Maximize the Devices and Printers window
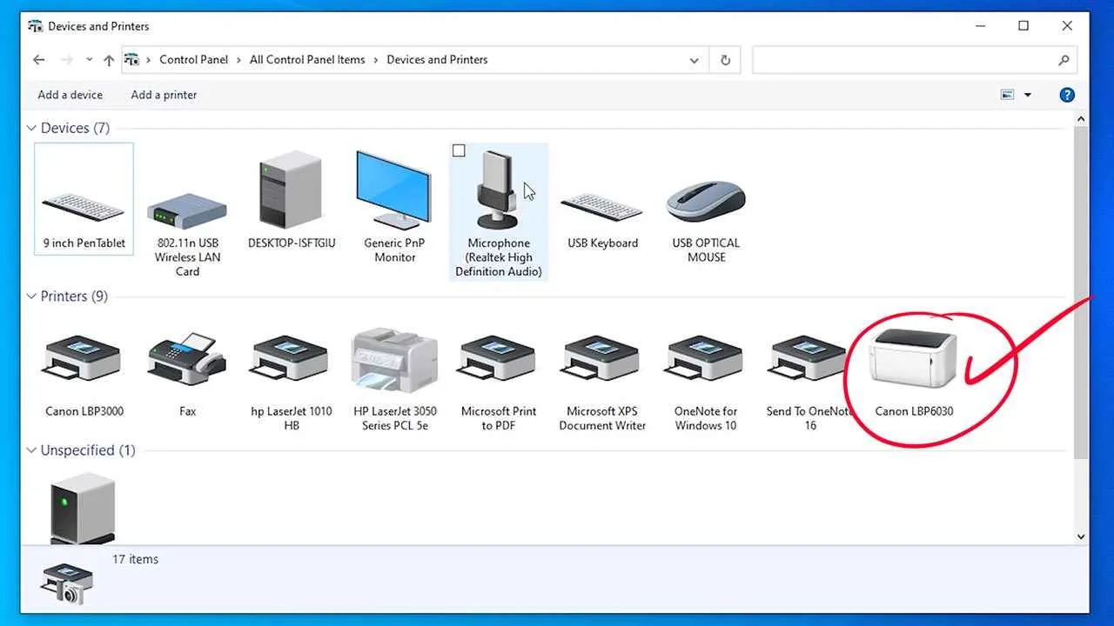 1023,26
